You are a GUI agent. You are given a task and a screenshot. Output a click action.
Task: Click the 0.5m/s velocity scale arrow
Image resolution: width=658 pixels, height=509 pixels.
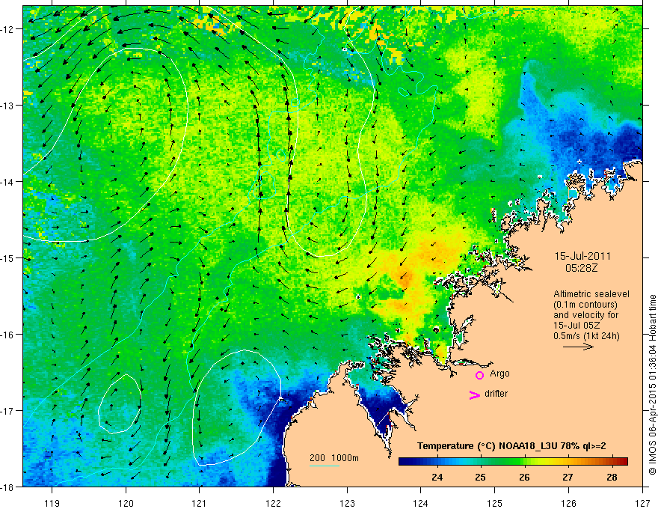578,347
